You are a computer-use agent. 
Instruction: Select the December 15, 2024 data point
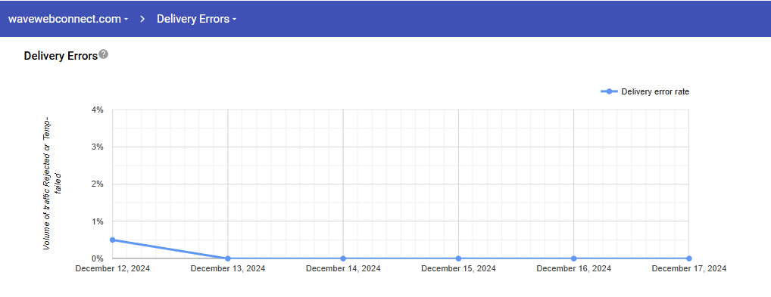[x=458, y=258]
